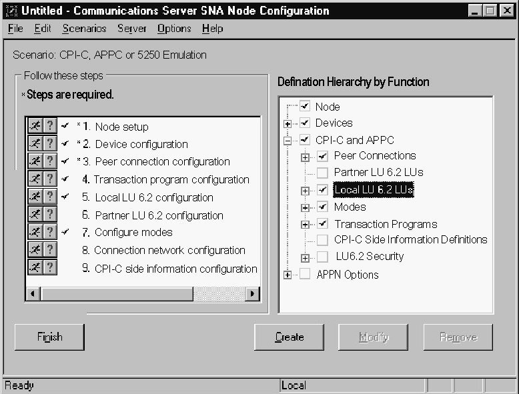This screenshot has height=394, width=519.
Task: Open the Scenarios menu
Action: tap(84, 29)
